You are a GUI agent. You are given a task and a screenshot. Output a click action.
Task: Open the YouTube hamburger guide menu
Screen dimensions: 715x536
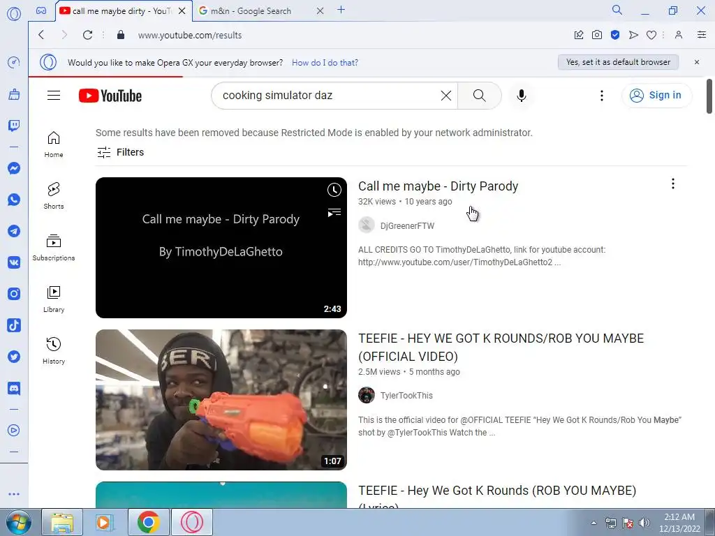pyautogui.click(x=54, y=95)
